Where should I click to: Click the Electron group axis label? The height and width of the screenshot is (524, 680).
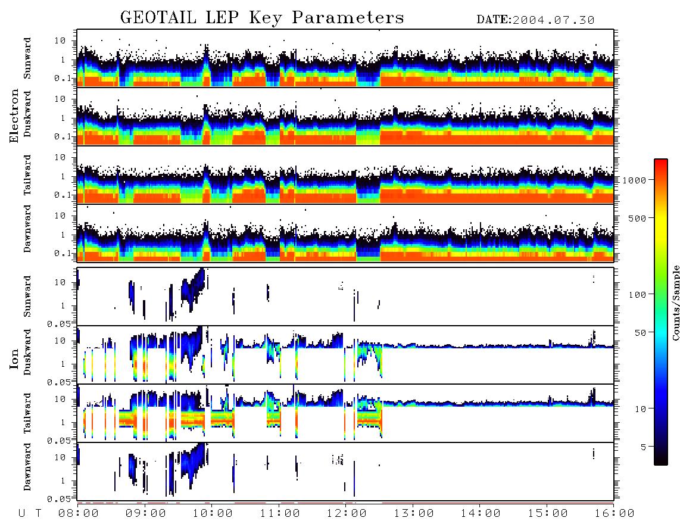point(14,116)
